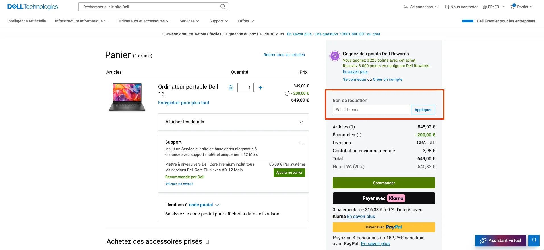Screen dimensions: 544x250
Task: Click struck-through price 849,00 €
Action: (301, 86)
